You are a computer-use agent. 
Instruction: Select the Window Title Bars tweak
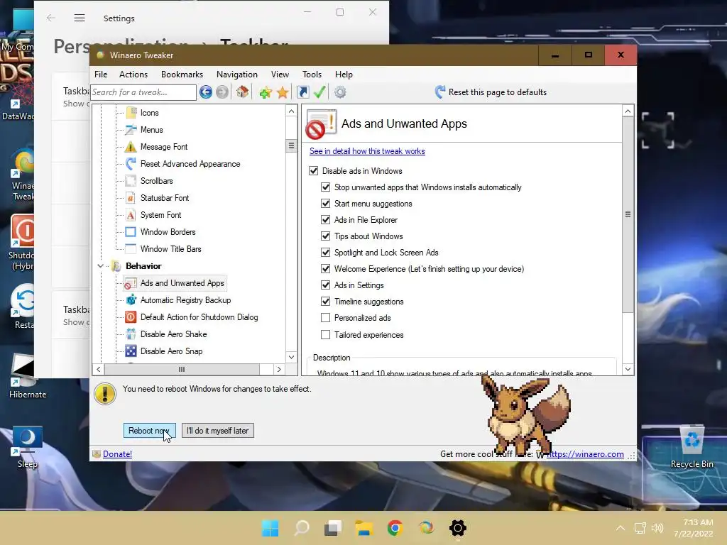[x=170, y=249]
